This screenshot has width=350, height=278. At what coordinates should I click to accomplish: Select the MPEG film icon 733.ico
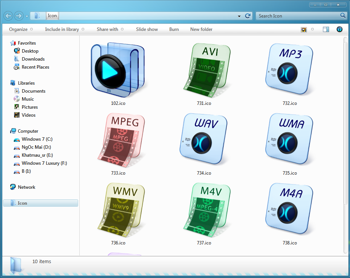pos(121,140)
